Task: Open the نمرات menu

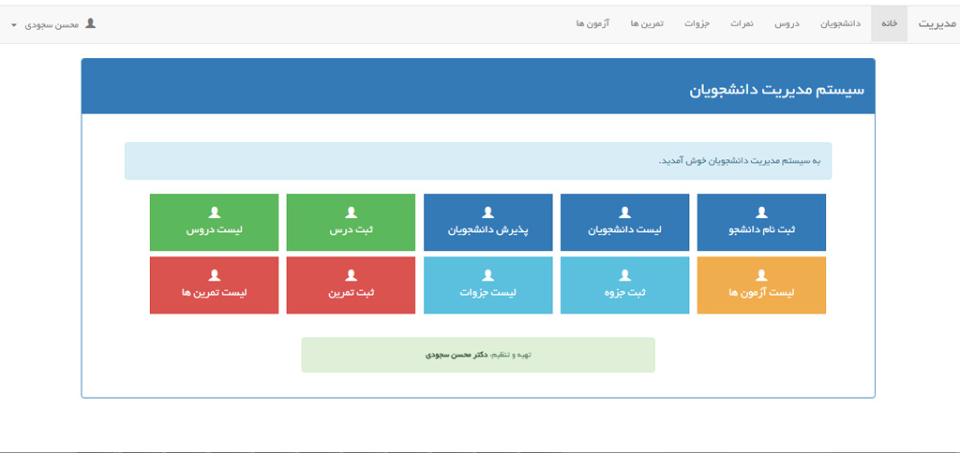Action: click(x=742, y=23)
